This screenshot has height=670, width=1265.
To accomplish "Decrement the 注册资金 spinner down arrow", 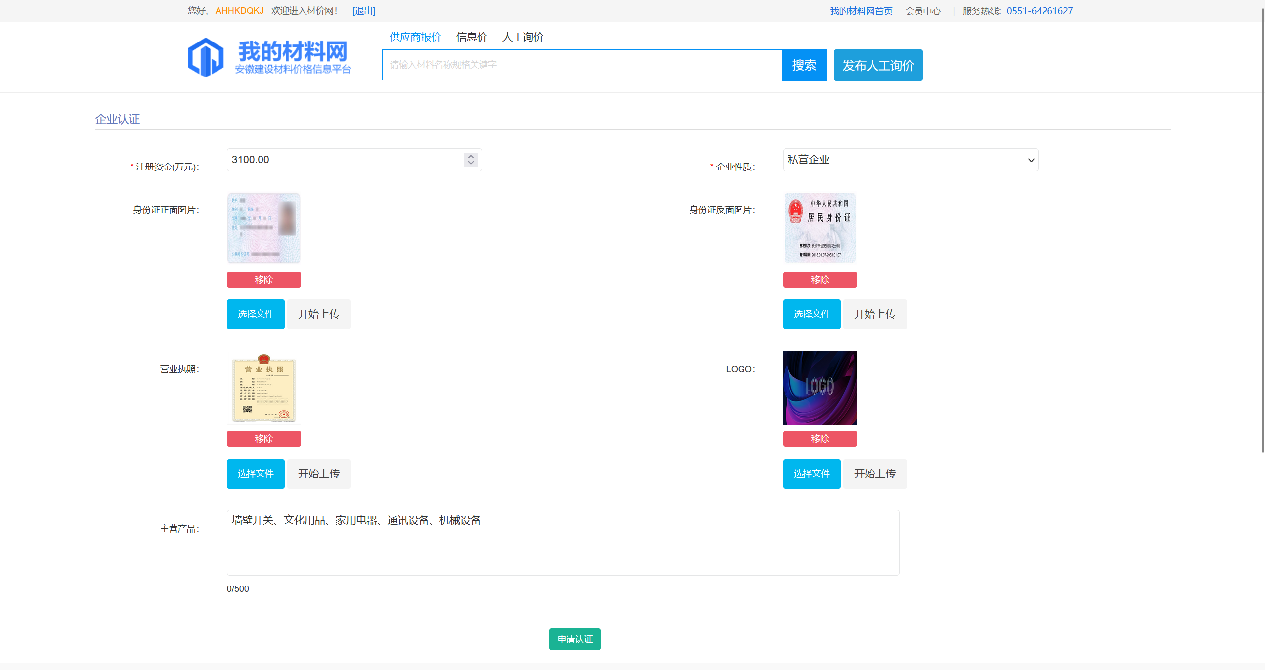I will coord(471,163).
